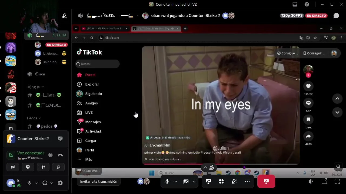
Task: Open more options ellipsis in control bar
Action: (x=247, y=181)
